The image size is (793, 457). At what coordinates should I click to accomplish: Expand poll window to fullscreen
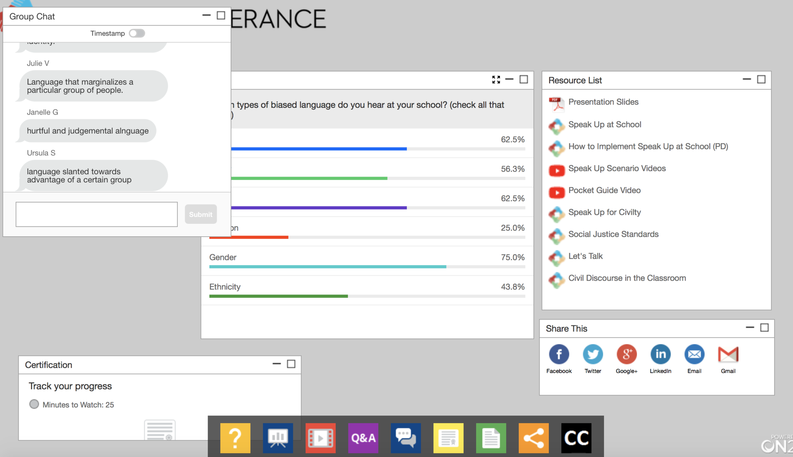click(496, 80)
